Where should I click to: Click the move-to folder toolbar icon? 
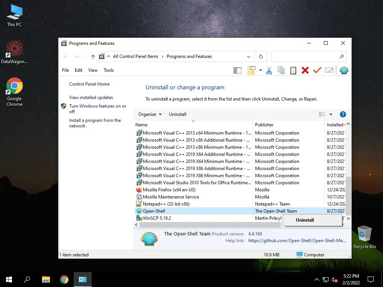(x=251, y=70)
